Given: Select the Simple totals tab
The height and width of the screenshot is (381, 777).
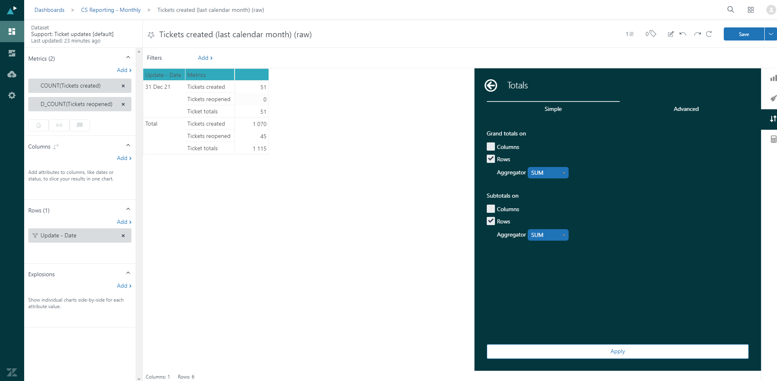Looking at the screenshot, I should tap(553, 109).
